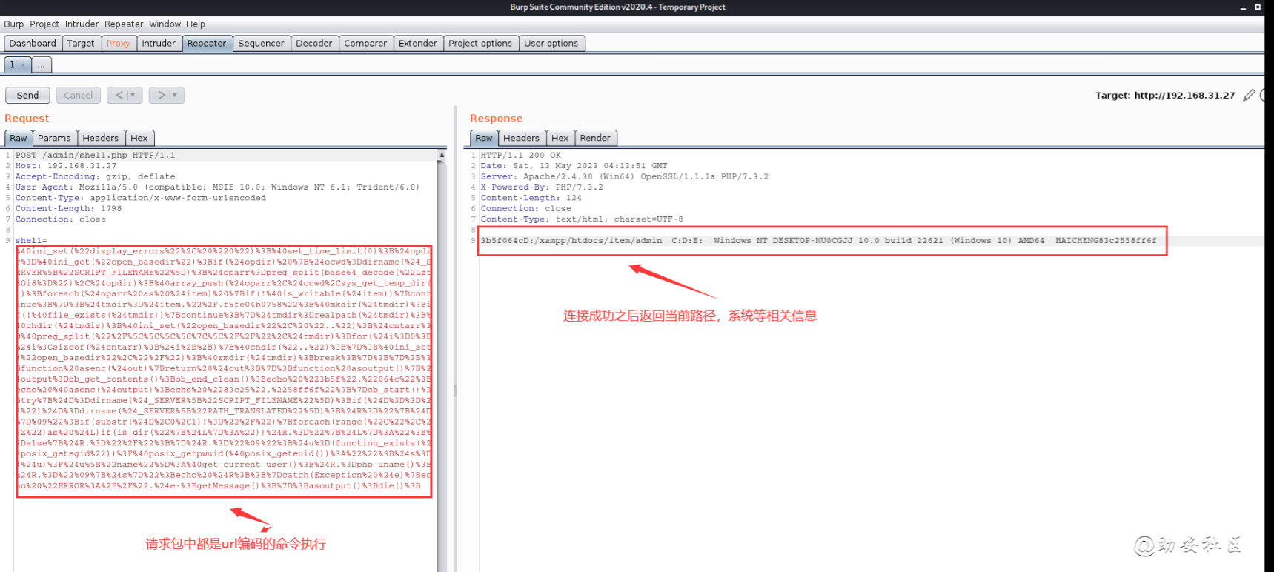Open the Project options tab

click(x=480, y=43)
